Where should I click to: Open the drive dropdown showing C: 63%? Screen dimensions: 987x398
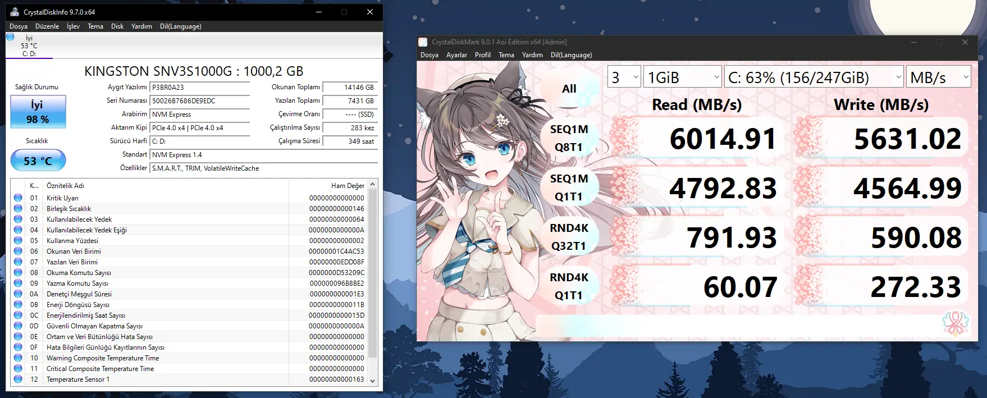(814, 77)
